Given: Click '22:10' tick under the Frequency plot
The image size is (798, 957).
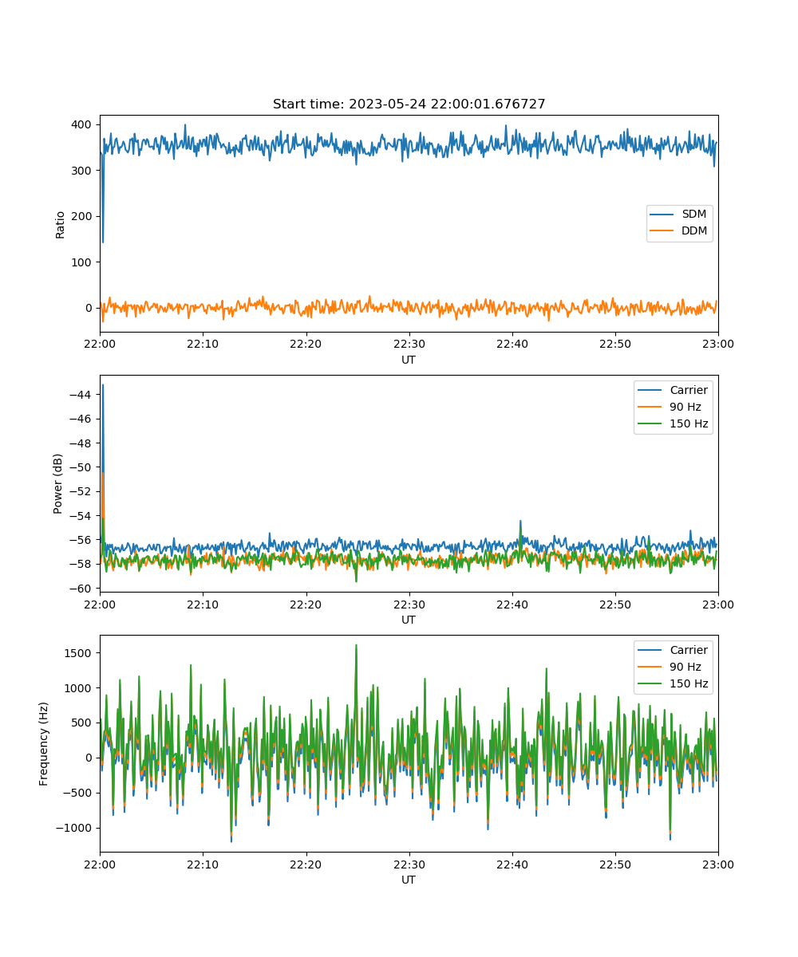Looking at the screenshot, I should 203,864.
